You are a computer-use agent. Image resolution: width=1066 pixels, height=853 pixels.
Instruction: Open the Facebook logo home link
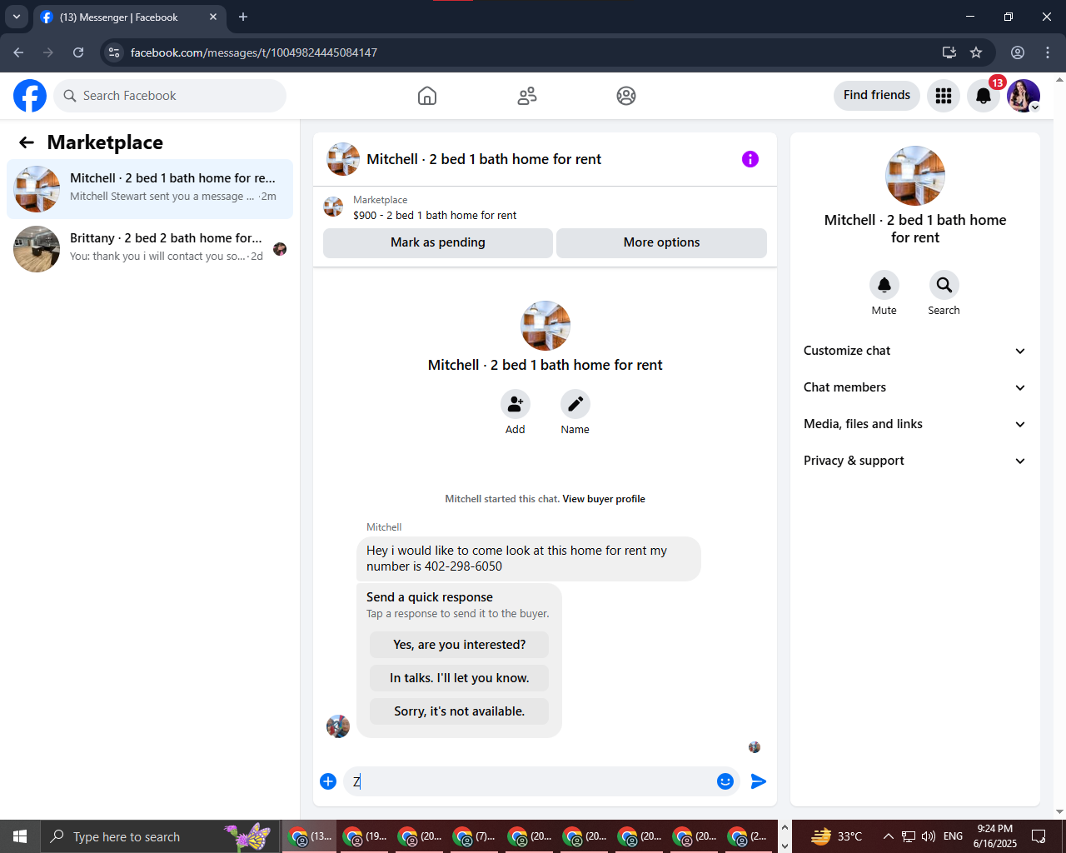30,96
